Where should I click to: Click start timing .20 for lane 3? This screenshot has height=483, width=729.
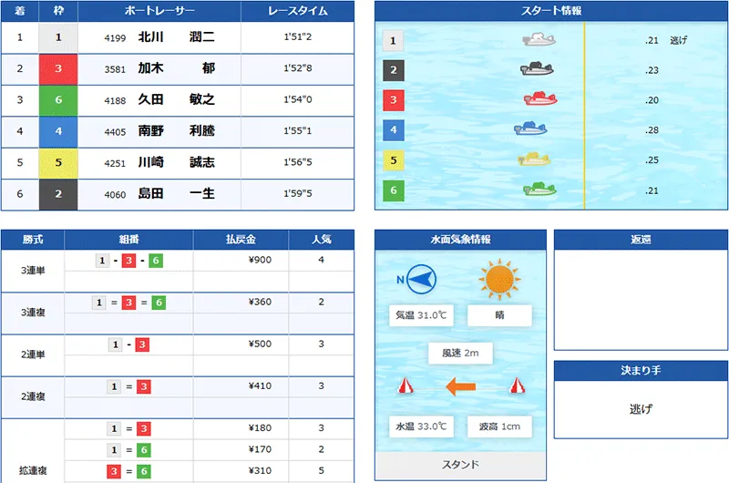tap(652, 100)
